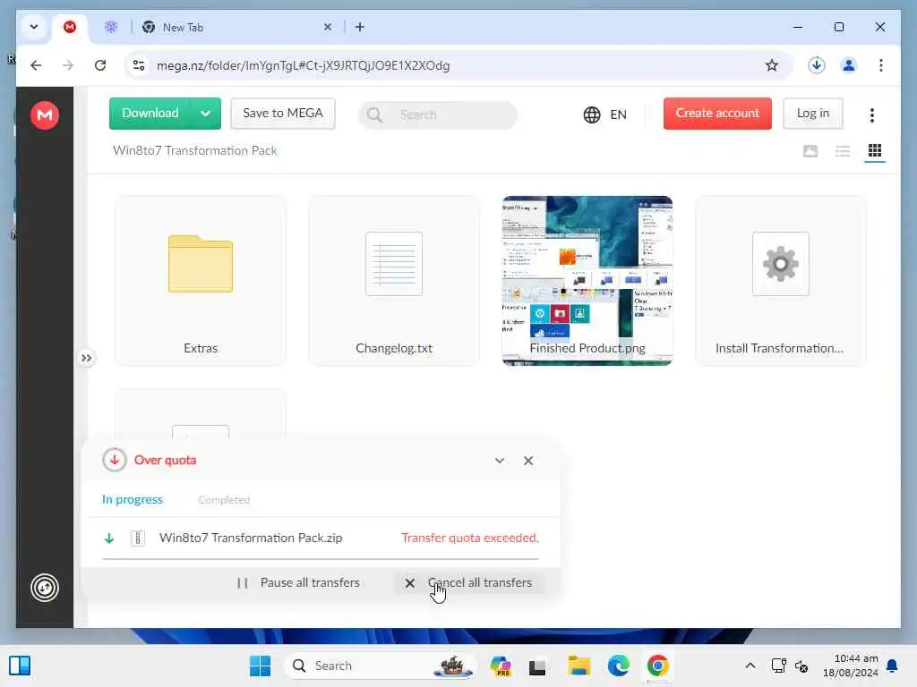Click the Log in button
Viewport: 917px width, 687px height.
point(812,114)
